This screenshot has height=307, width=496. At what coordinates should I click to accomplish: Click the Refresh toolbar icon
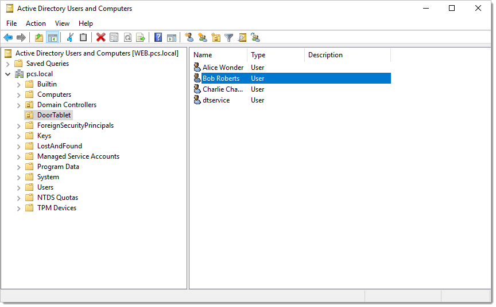127,38
